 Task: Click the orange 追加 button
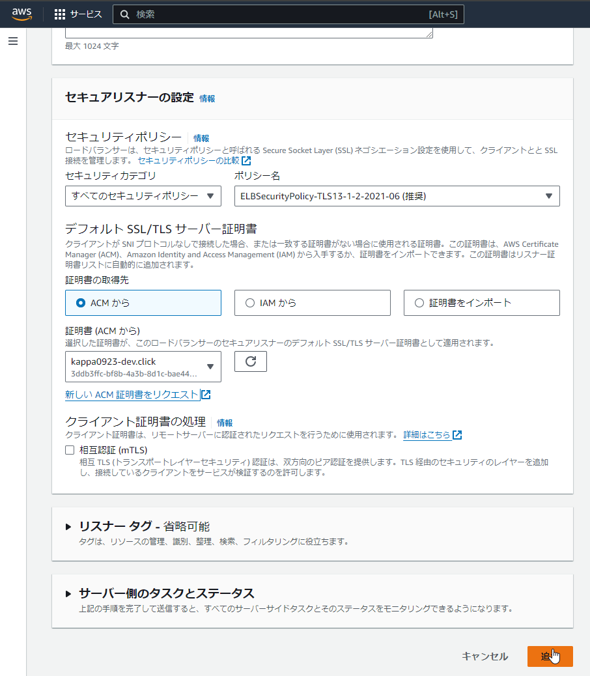550,656
